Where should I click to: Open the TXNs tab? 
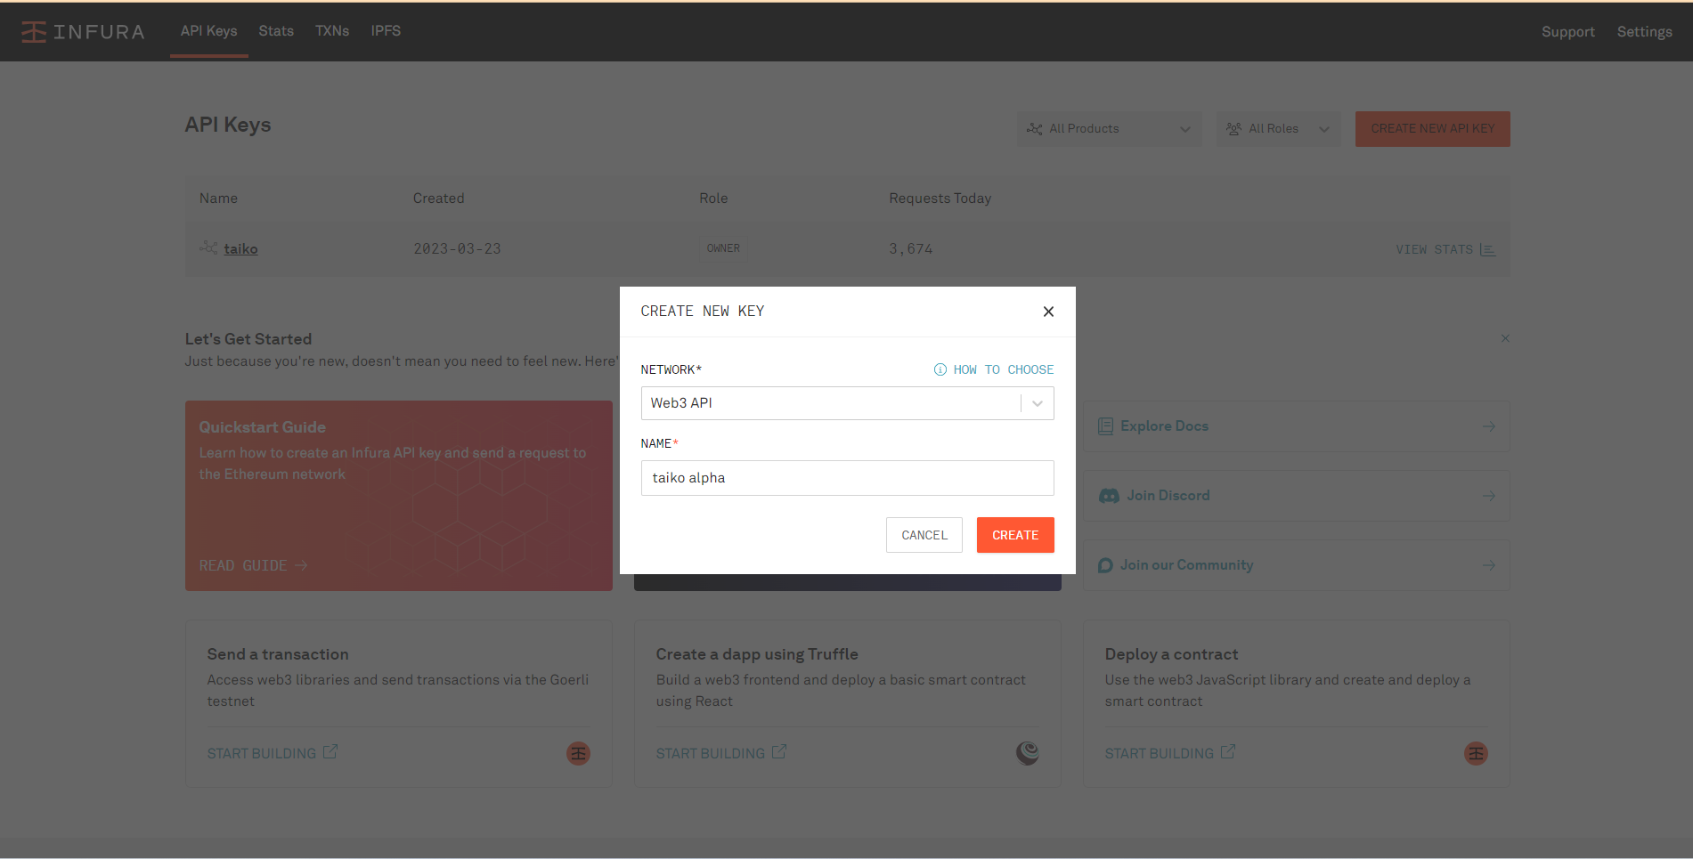[332, 31]
